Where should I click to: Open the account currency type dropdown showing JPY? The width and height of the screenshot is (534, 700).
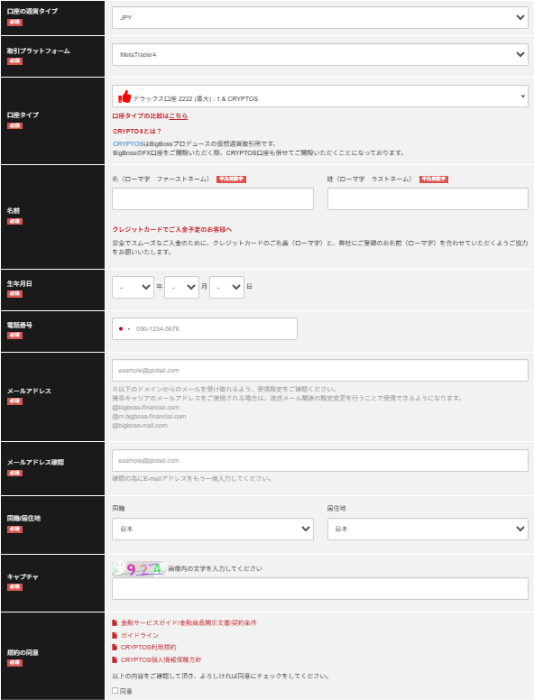[x=319, y=18]
